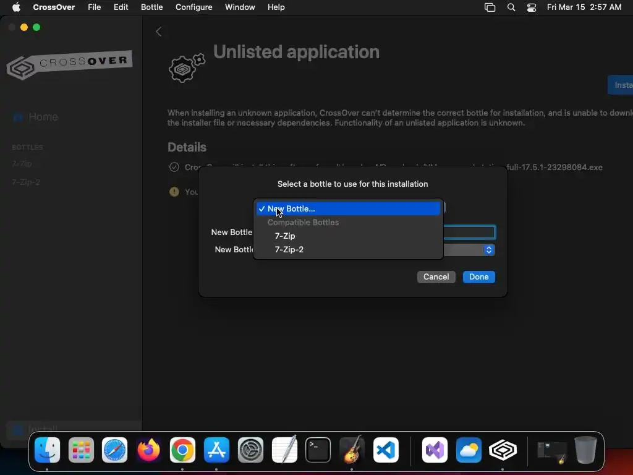Open Stage Manager icon in menu bar
Viewport: 633px width, 475px height.
pos(490,7)
